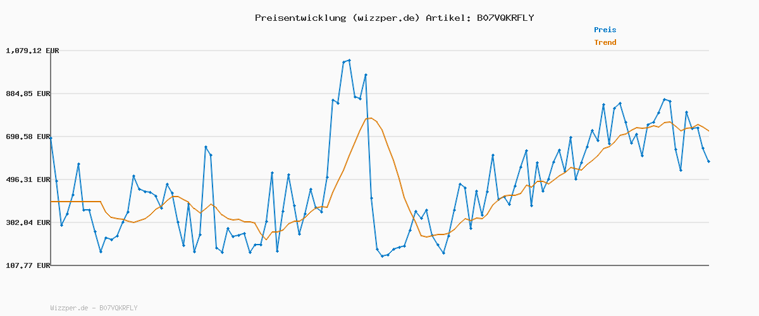Click "B07VQKRFLY" in the footer watermark
This screenshot has width=759, height=316.
[118, 308]
